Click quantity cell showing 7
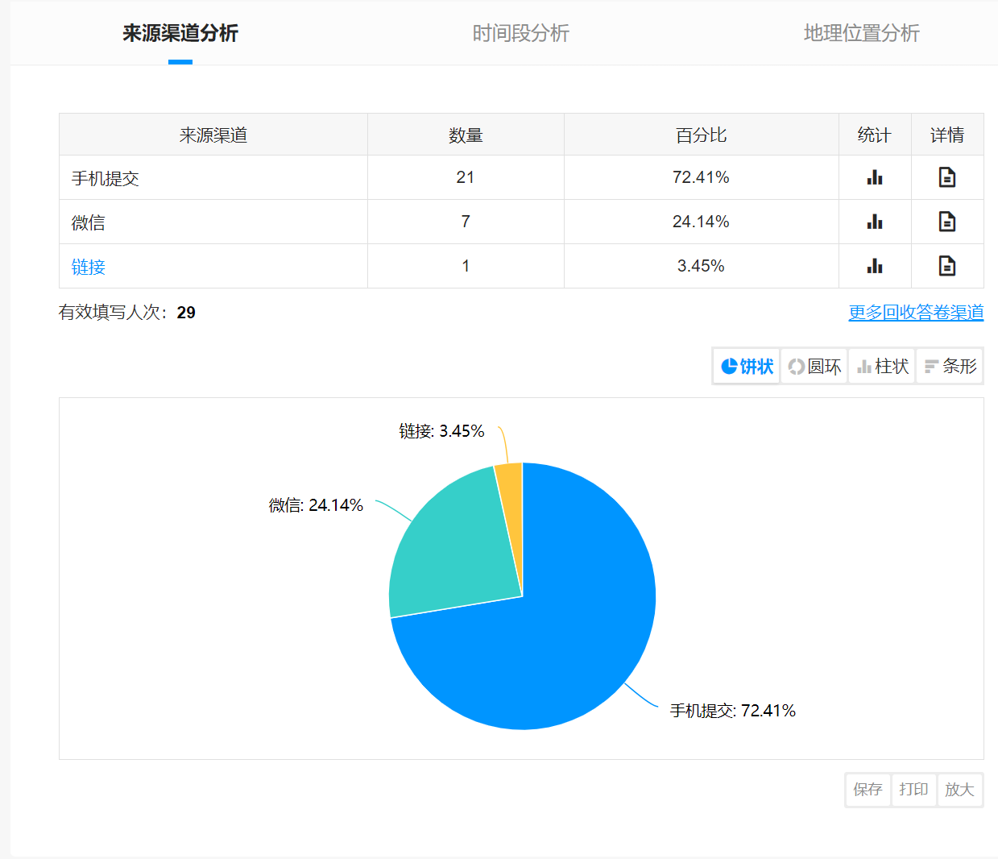Screen dimensions: 998x859 466,222
